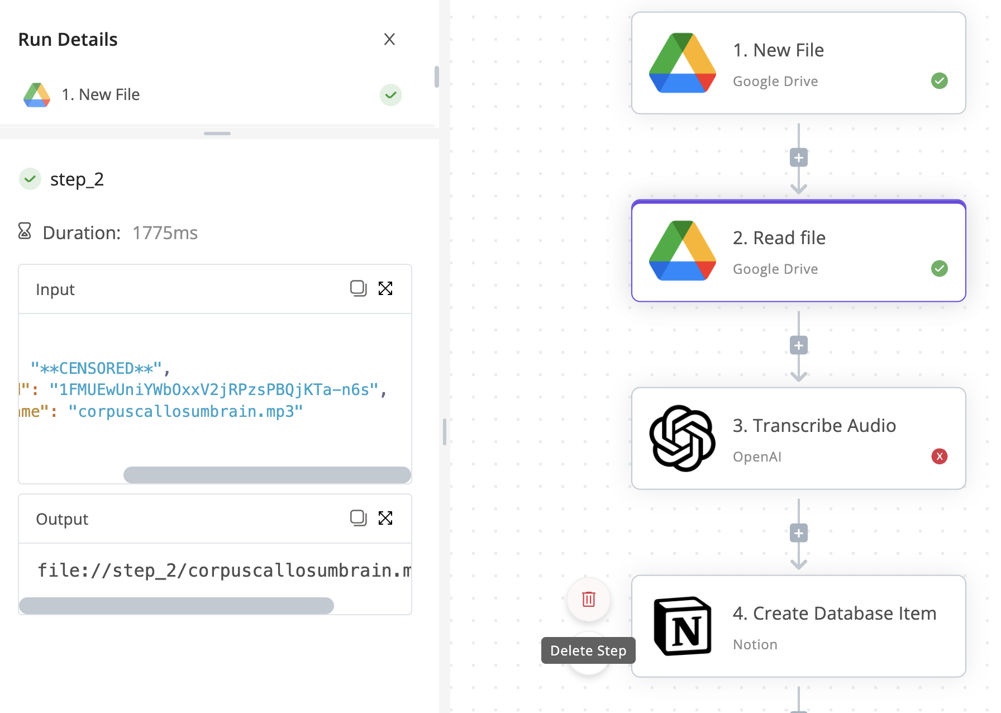Click the green success badge on Read file card

click(x=940, y=269)
